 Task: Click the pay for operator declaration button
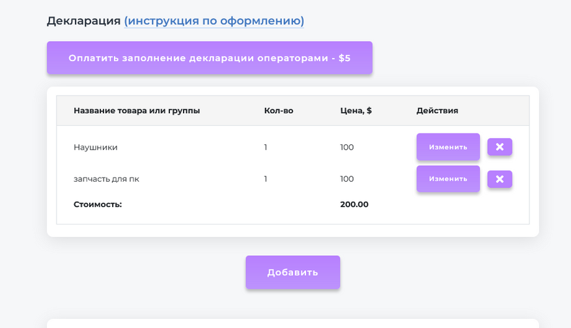tap(210, 58)
